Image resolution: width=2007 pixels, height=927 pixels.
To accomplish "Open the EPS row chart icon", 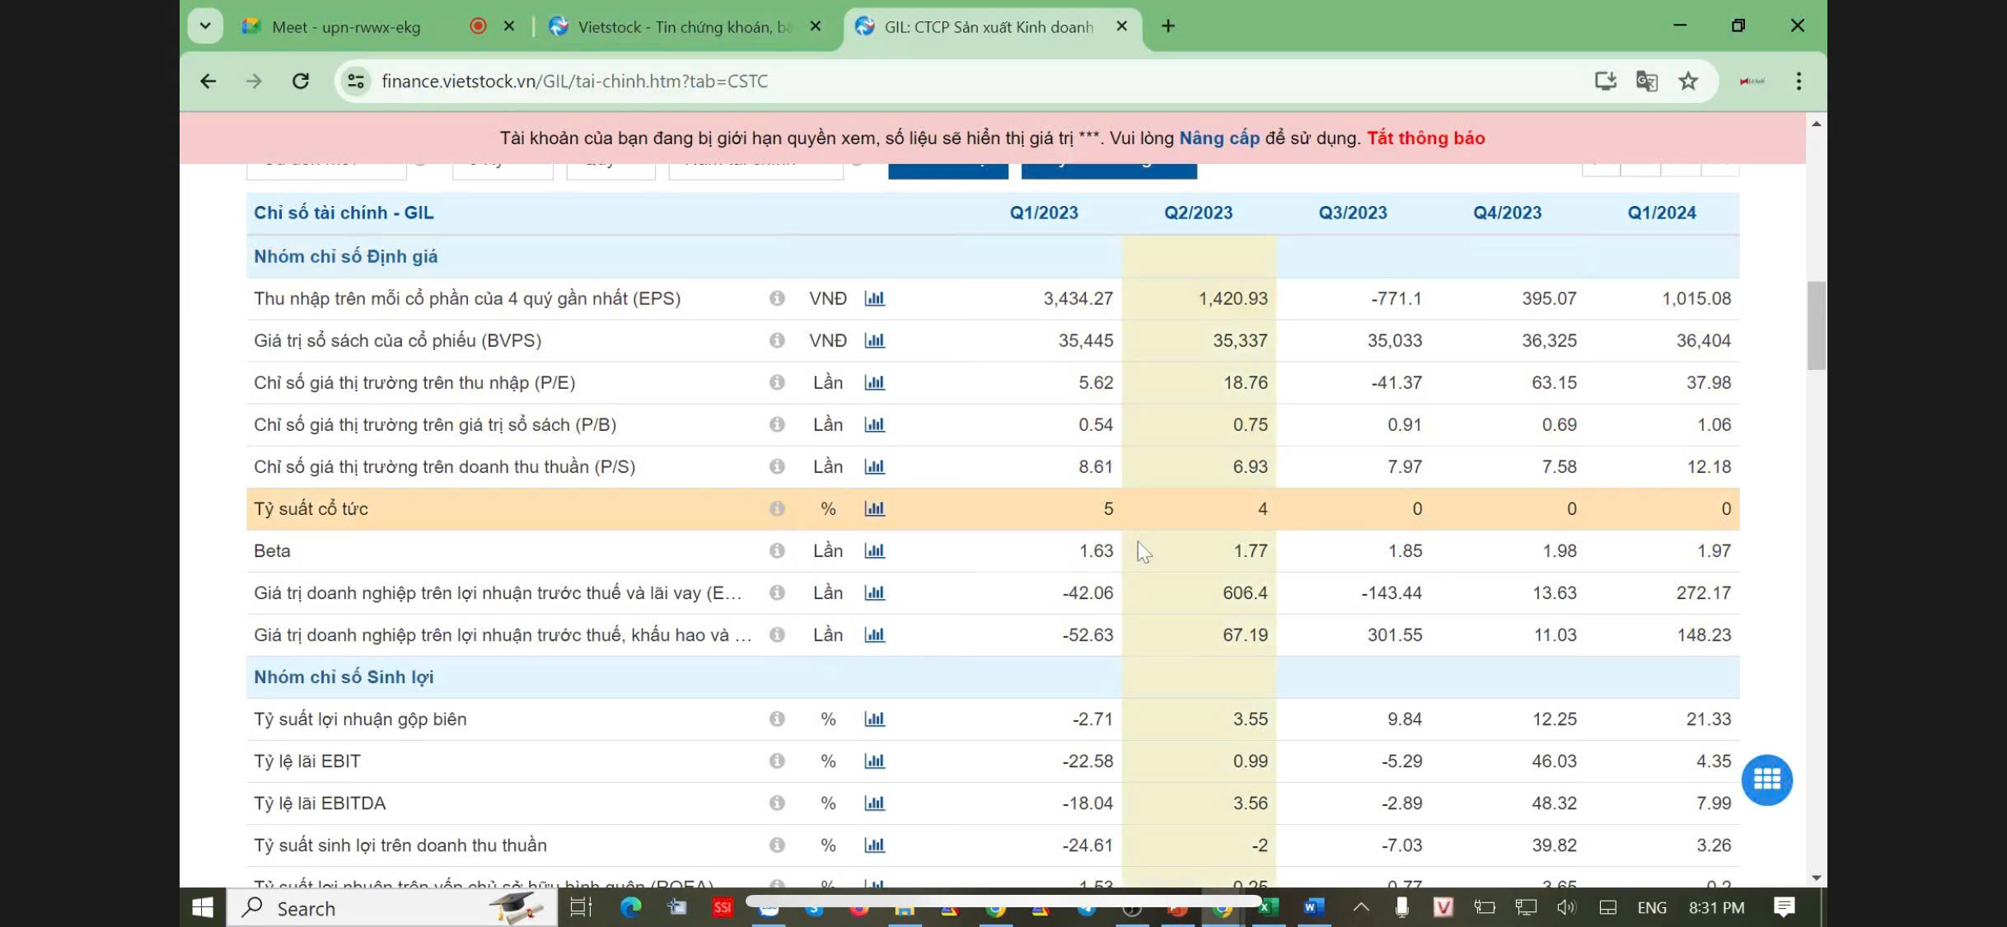I will tap(874, 298).
